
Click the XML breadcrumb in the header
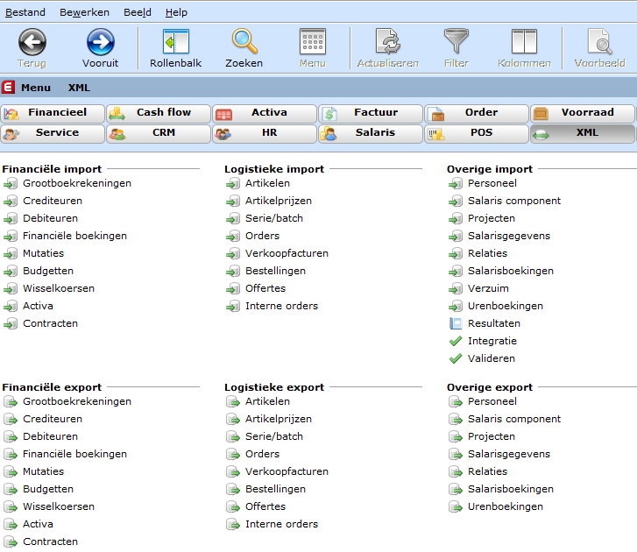(79, 88)
